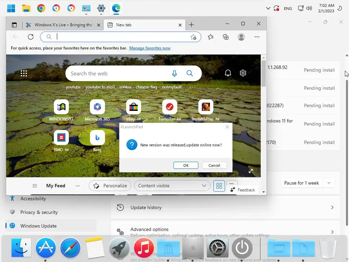Start voice search with microphone icon

click(x=174, y=73)
